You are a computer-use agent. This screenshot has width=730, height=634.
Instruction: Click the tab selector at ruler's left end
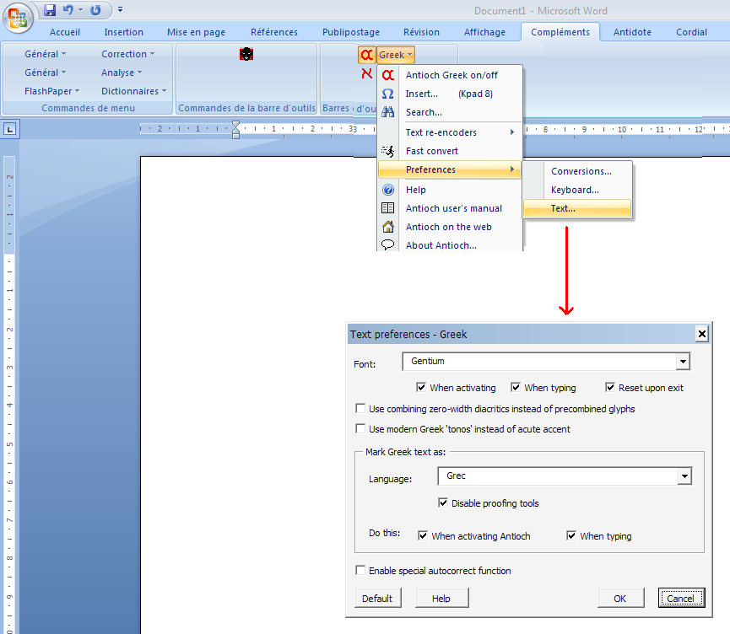coord(10,129)
